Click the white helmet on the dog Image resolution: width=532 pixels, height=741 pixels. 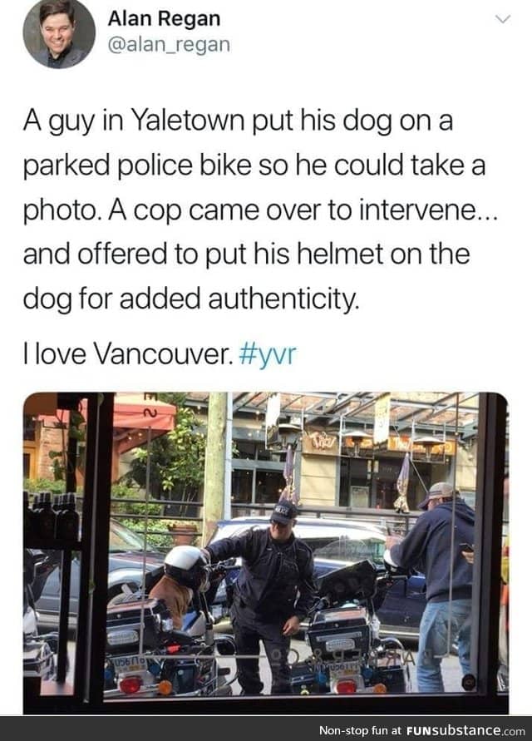point(185,564)
